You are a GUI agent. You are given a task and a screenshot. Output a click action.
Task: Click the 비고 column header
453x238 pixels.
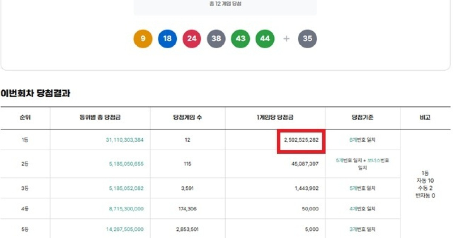[x=425, y=117]
